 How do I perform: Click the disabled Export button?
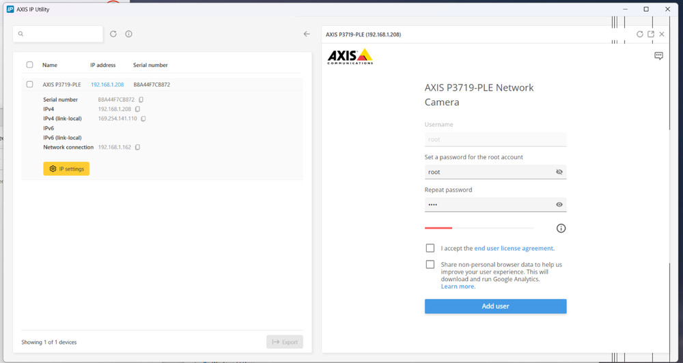coord(285,342)
